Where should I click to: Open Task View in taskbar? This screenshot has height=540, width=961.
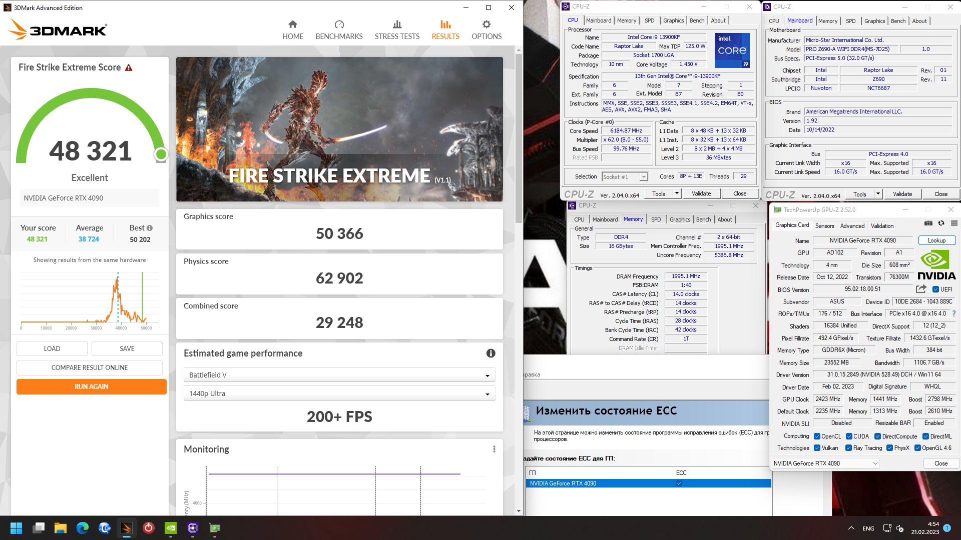pos(39,528)
